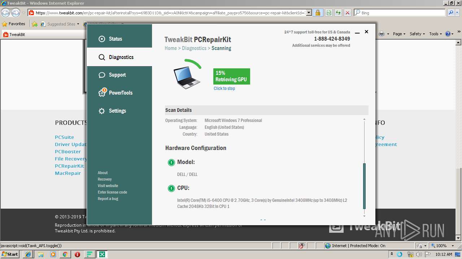Open the address bar dropdown arrow
462x259 pixels.
point(309,13)
